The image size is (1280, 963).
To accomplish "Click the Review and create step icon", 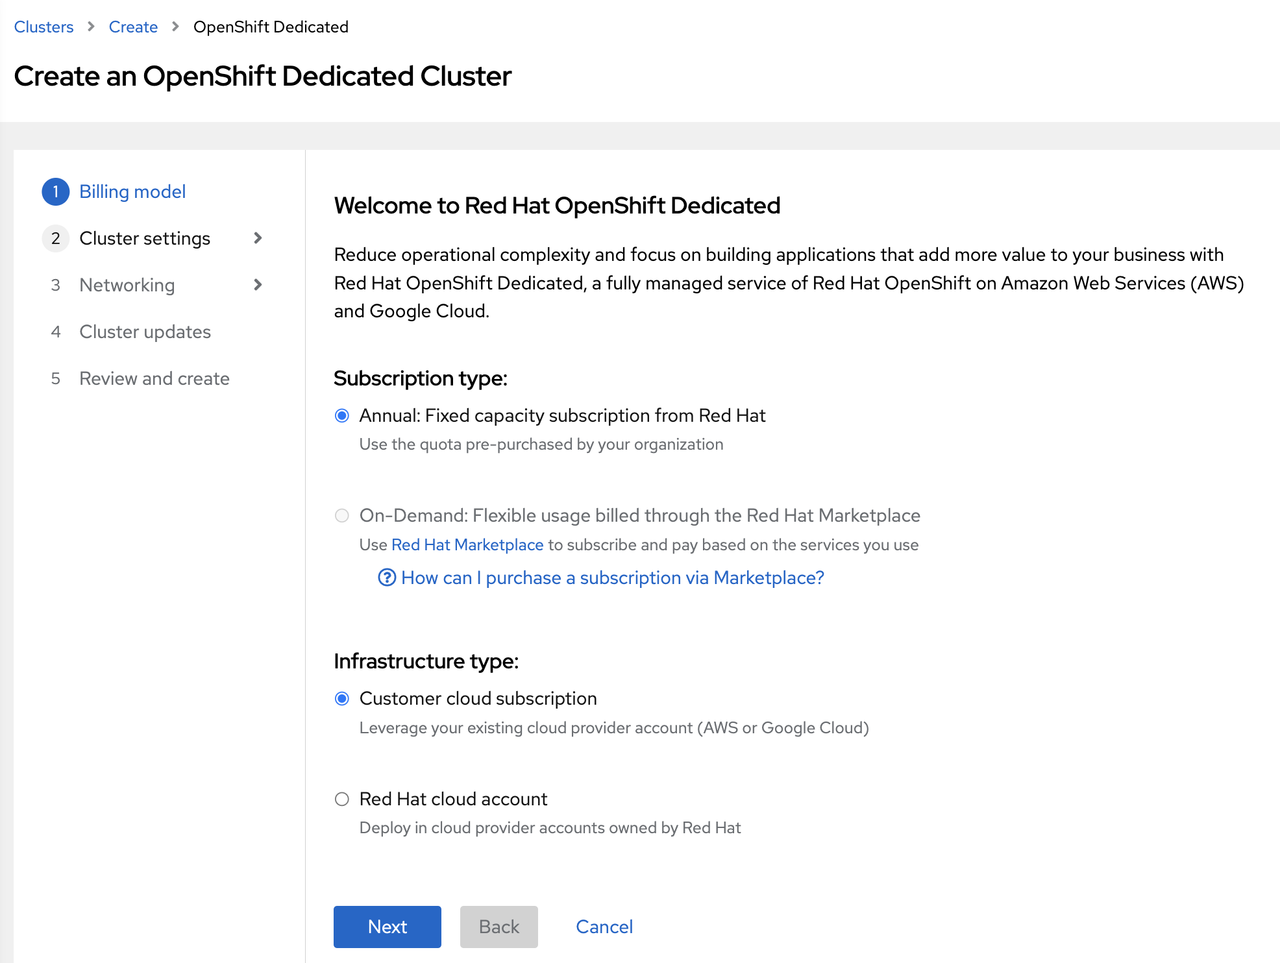I will point(56,378).
